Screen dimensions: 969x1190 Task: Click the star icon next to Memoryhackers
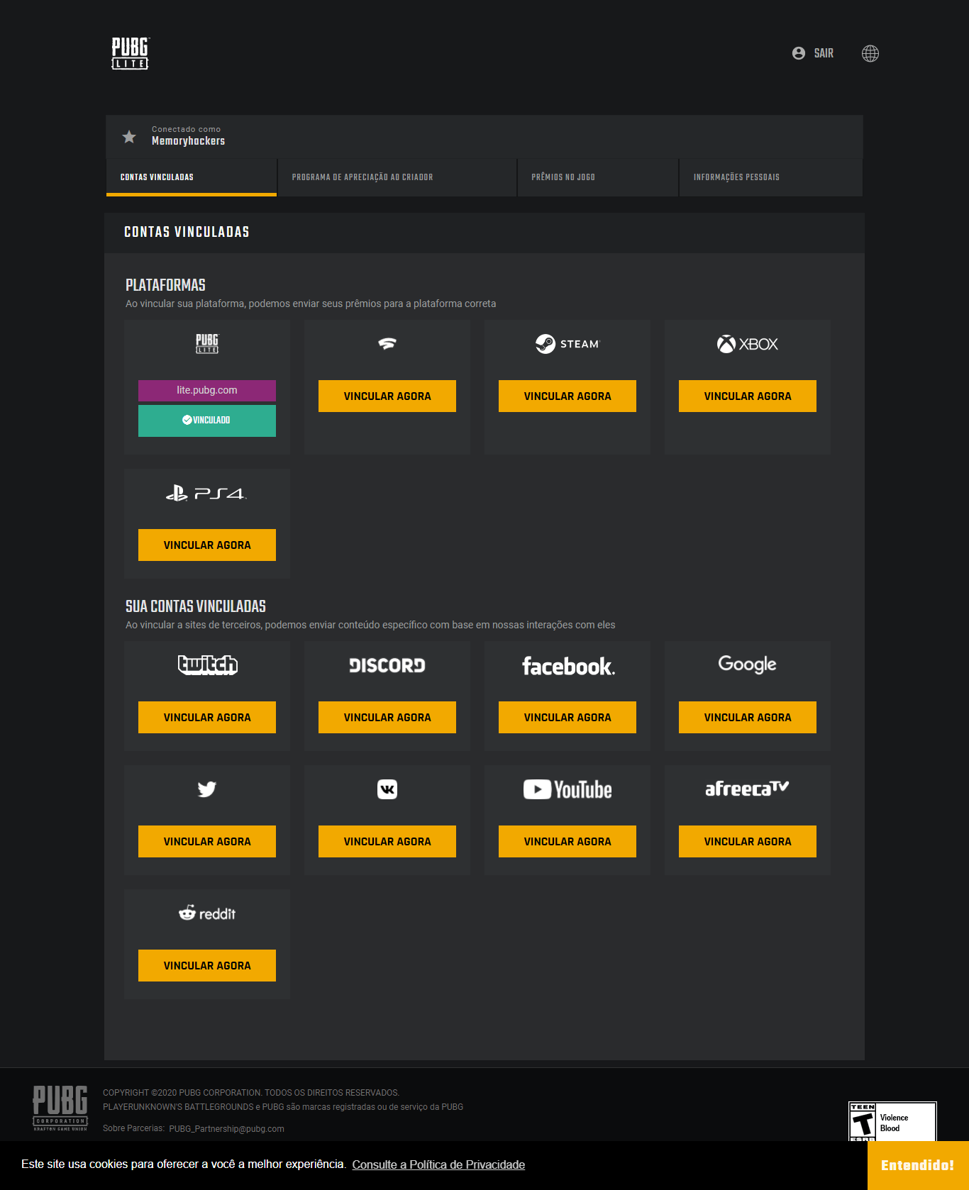coord(129,136)
